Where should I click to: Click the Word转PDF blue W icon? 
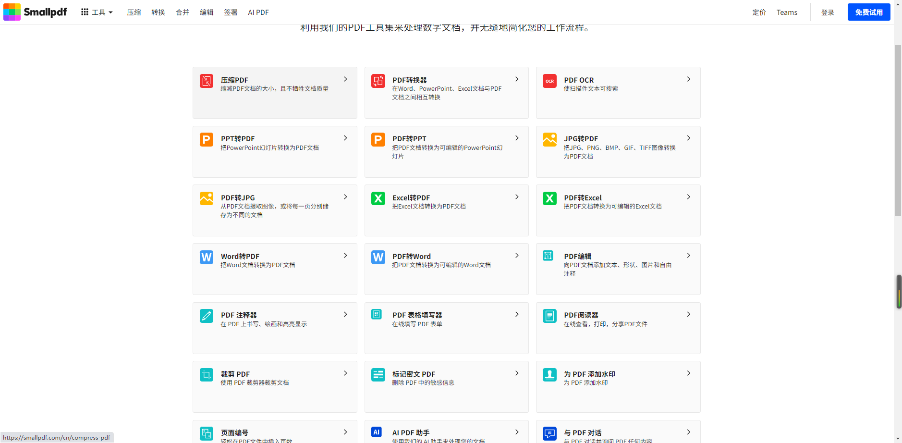(x=207, y=257)
